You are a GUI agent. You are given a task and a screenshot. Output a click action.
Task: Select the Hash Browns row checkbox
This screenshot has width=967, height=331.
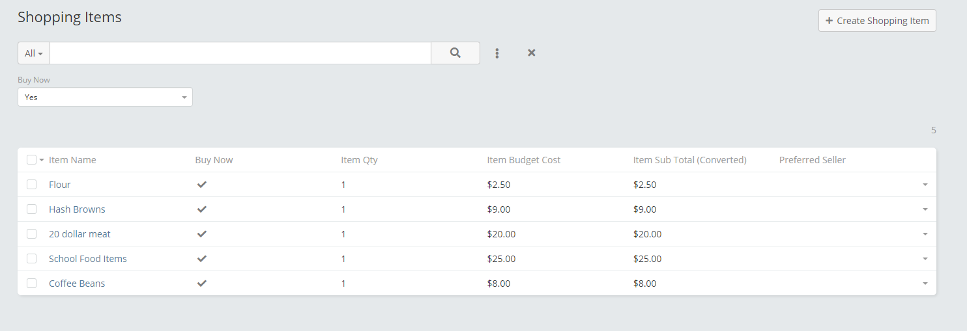click(x=31, y=209)
